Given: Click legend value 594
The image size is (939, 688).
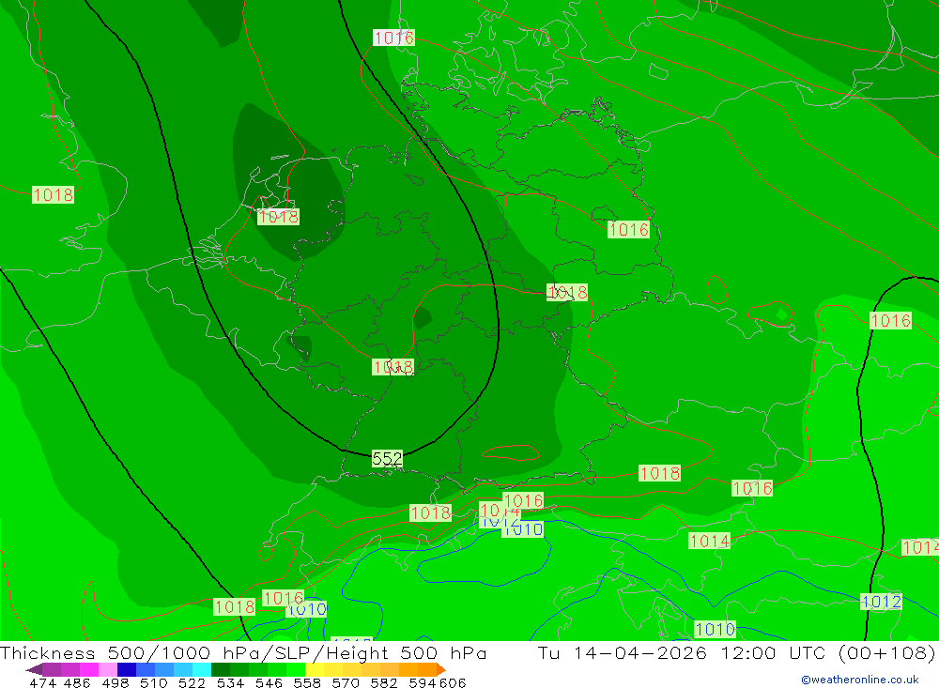Looking at the screenshot, I should pos(423,682).
